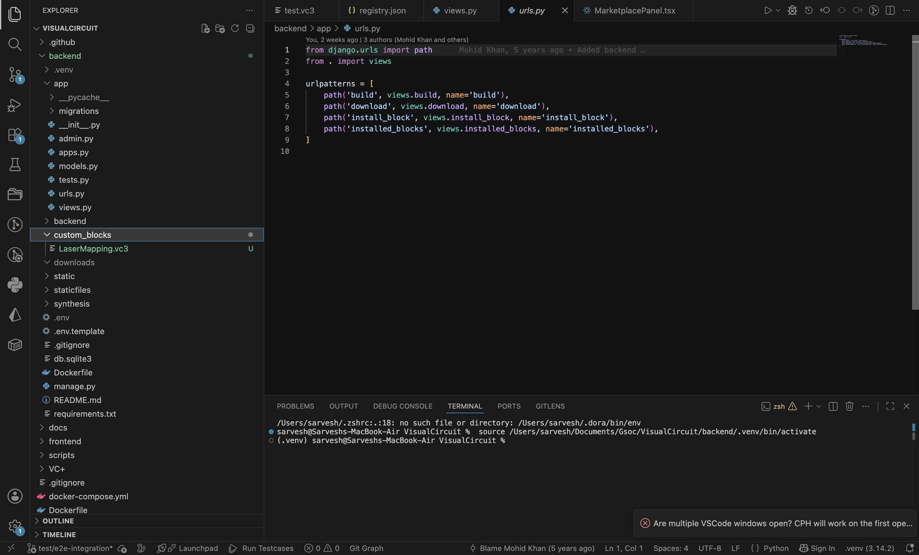The width and height of the screenshot is (919, 555).
Task: Toggle the split editor layout button
Action: pos(890,10)
